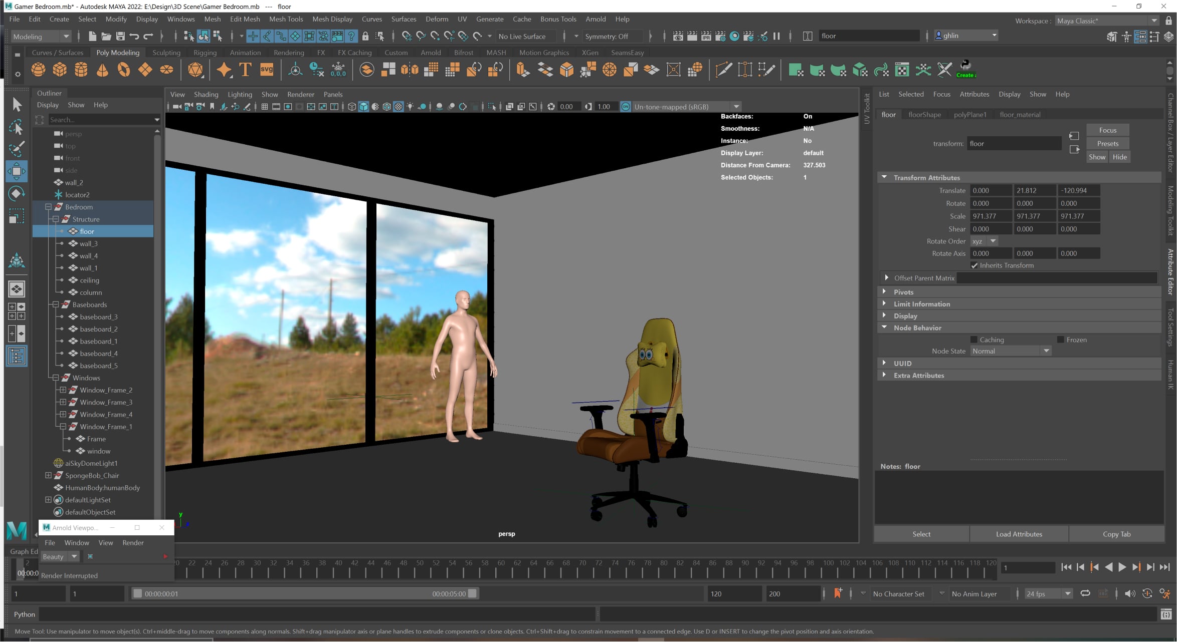Click the Load Attributes button
1177x642 pixels.
(1019, 534)
